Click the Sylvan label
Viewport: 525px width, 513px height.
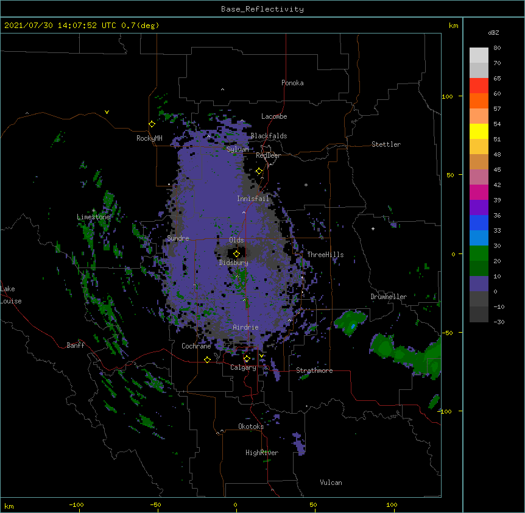coord(238,149)
